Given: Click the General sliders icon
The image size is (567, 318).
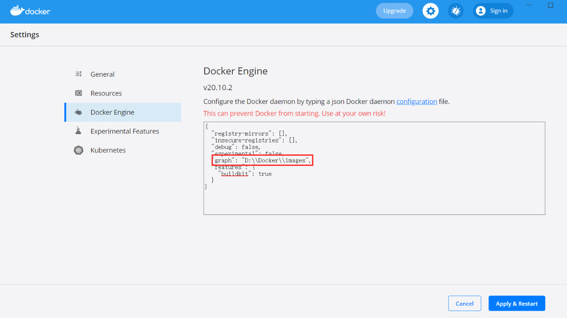Looking at the screenshot, I should click(x=79, y=74).
